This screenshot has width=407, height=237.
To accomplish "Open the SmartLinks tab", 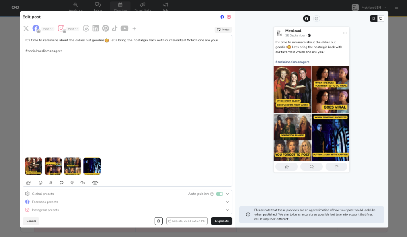I will click(143, 7).
